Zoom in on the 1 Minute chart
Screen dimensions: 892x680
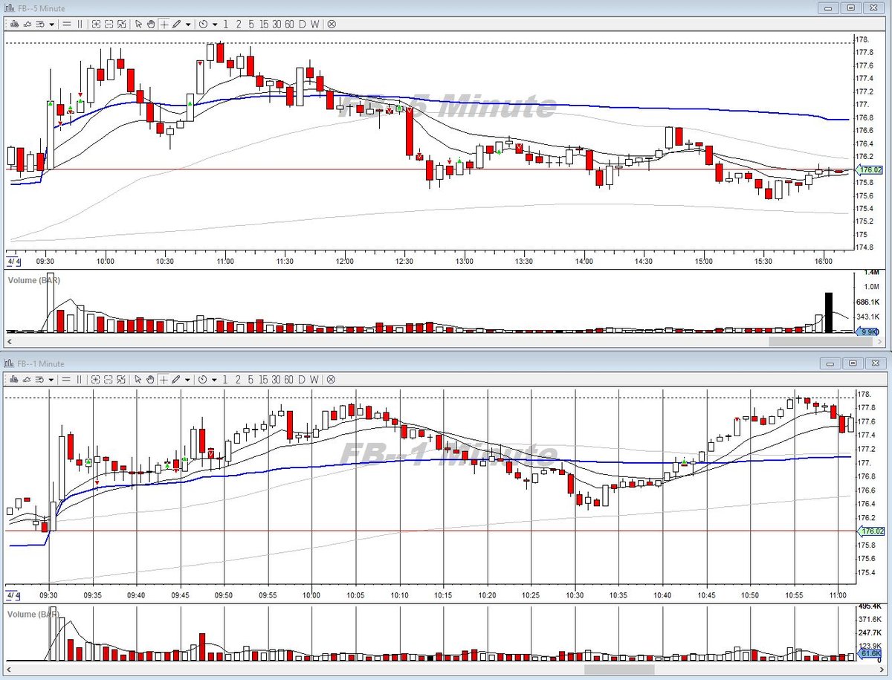[96, 378]
